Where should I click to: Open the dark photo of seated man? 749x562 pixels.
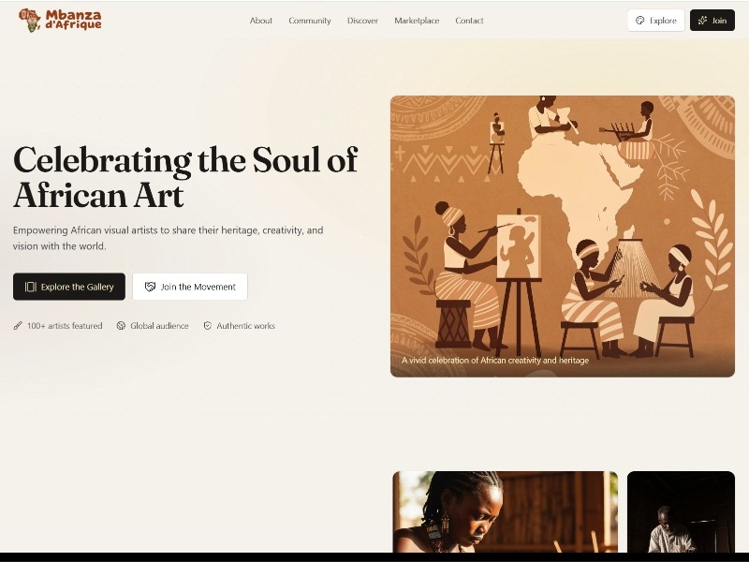[x=682, y=511]
